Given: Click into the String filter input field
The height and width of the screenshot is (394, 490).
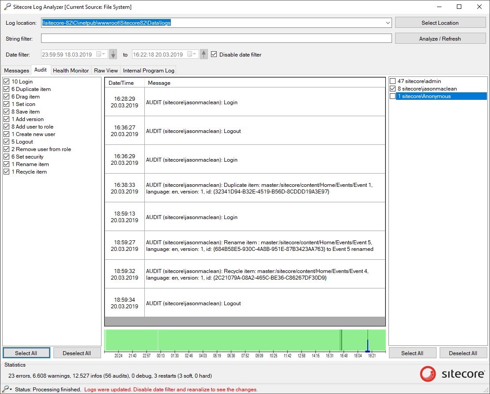Looking at the screenshot, I should [216, 38].
